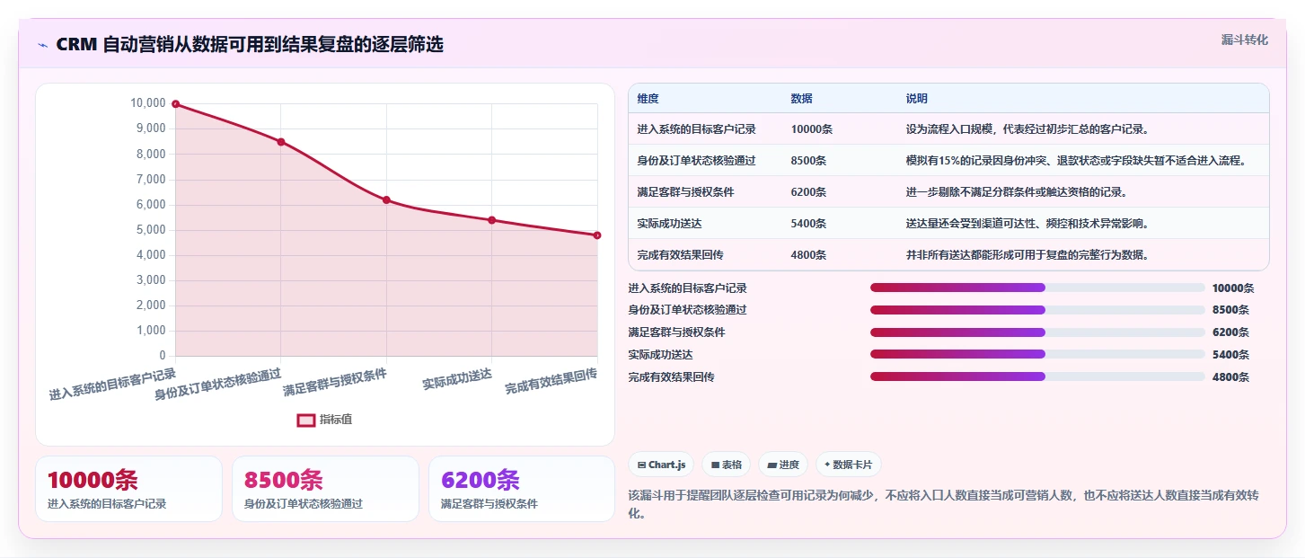The image size is (1305, 558).
Task: Open the 6200条 stat card
Action: coord(522,489)
